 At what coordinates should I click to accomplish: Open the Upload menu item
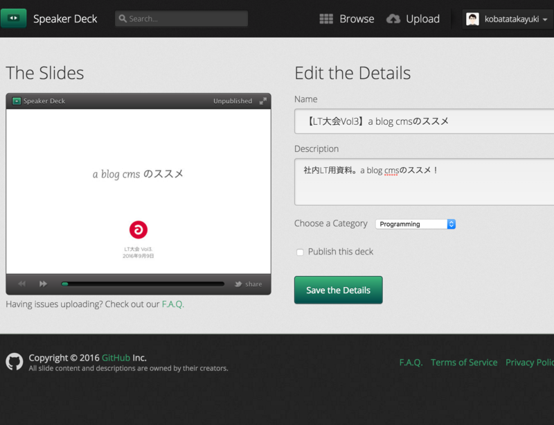422,19
